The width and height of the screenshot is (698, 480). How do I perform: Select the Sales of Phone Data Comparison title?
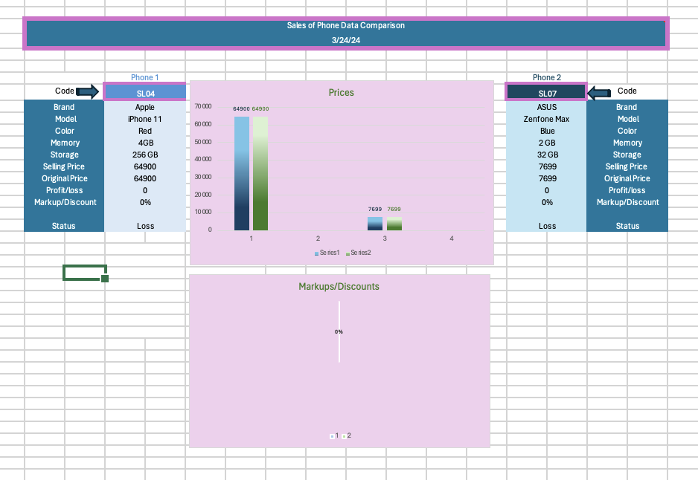(x=345, y=25)
